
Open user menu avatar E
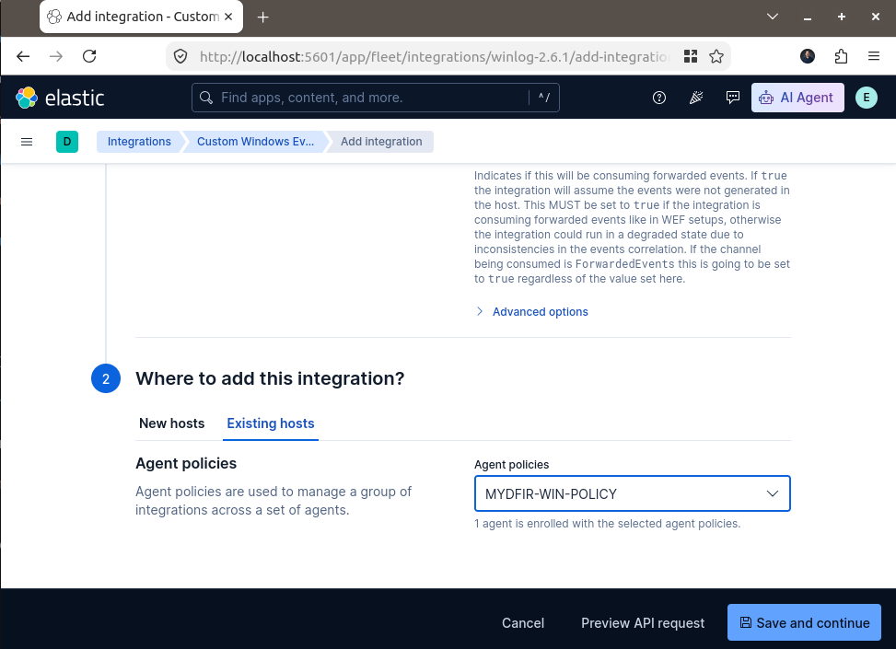(867, 98)
